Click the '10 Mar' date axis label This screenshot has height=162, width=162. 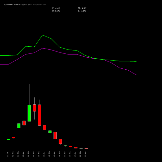point(39,154)
